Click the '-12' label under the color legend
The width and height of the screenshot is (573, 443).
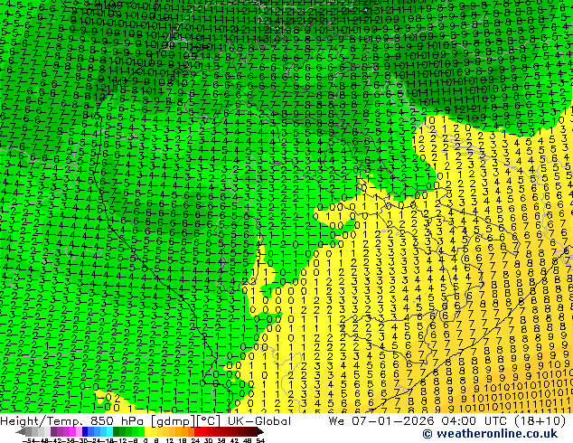[120, 441]
